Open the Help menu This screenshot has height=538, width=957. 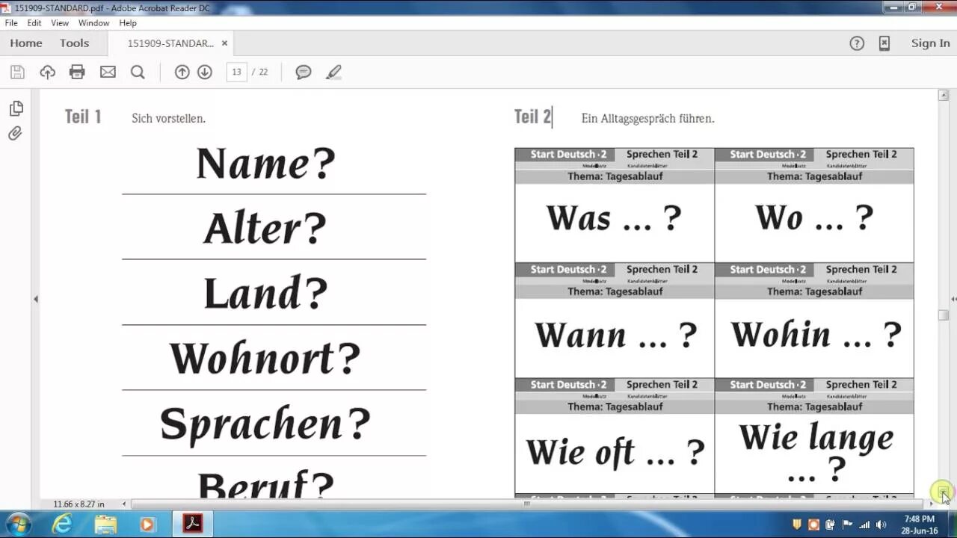pyautogui.click(x=128, y=23)
